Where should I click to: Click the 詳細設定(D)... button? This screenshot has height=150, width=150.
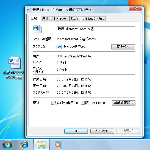pos(124,103)
